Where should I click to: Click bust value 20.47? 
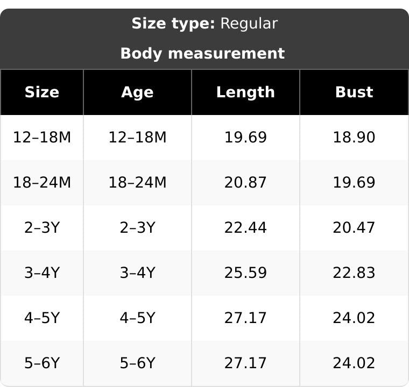[354, 227]
